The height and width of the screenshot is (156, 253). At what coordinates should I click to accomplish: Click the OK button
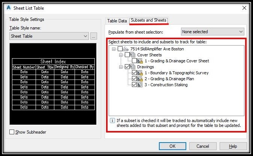tap(172, 146)
